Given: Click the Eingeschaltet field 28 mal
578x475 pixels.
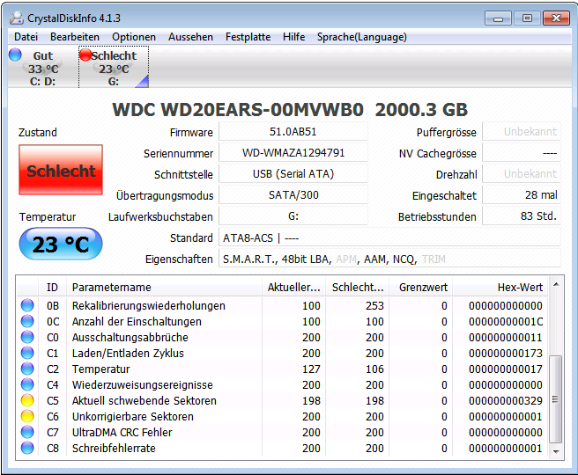Looking at the screenshot, I should (522, 195).
